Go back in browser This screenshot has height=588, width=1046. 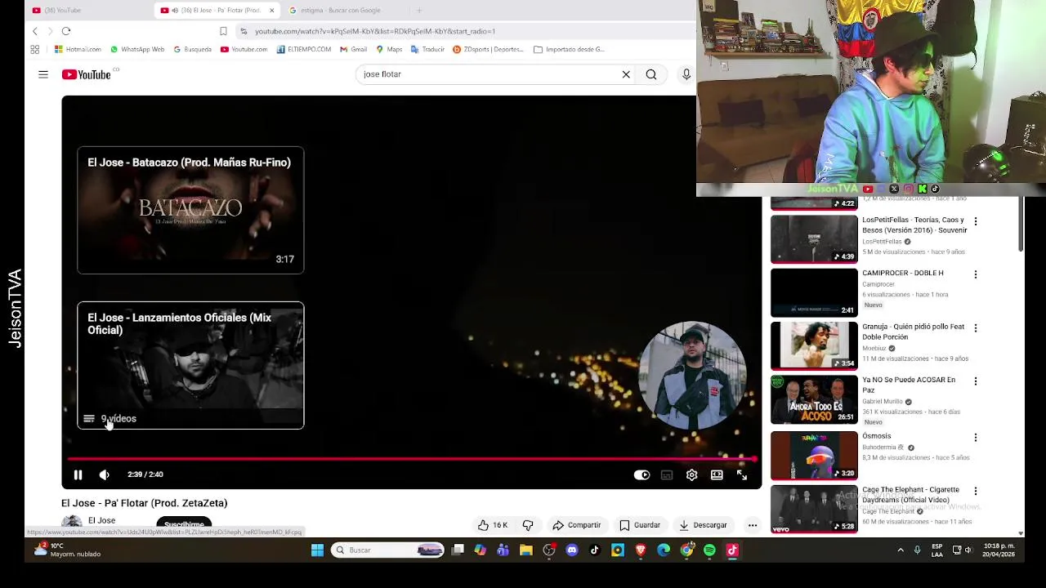pos(35,31)
